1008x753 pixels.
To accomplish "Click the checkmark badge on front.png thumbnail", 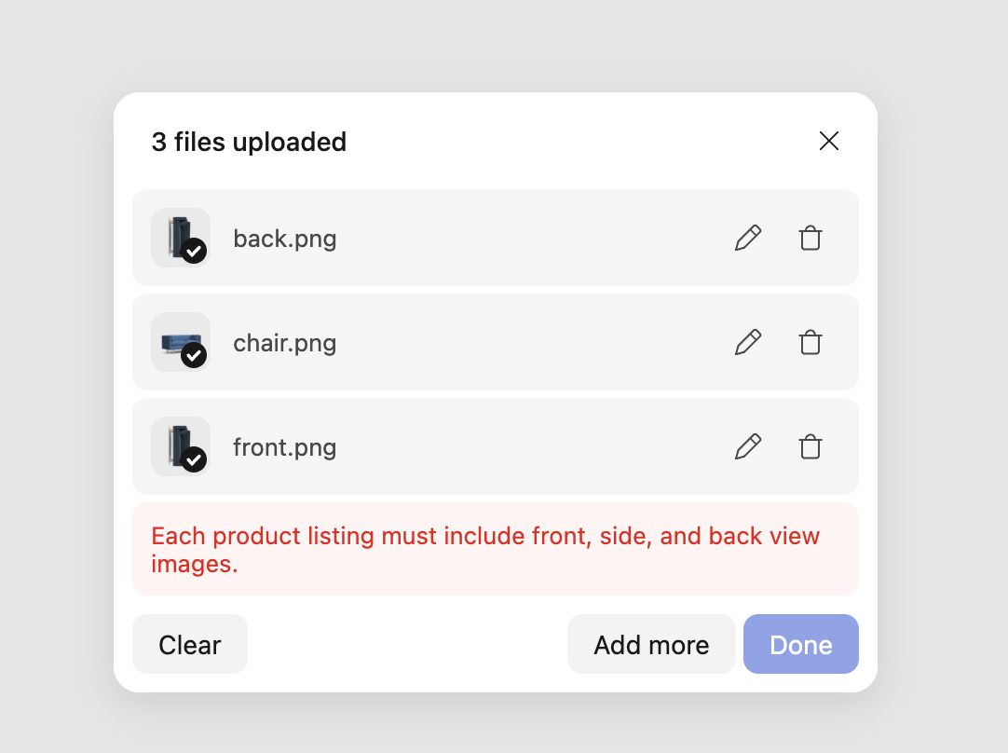I will 194,461.
